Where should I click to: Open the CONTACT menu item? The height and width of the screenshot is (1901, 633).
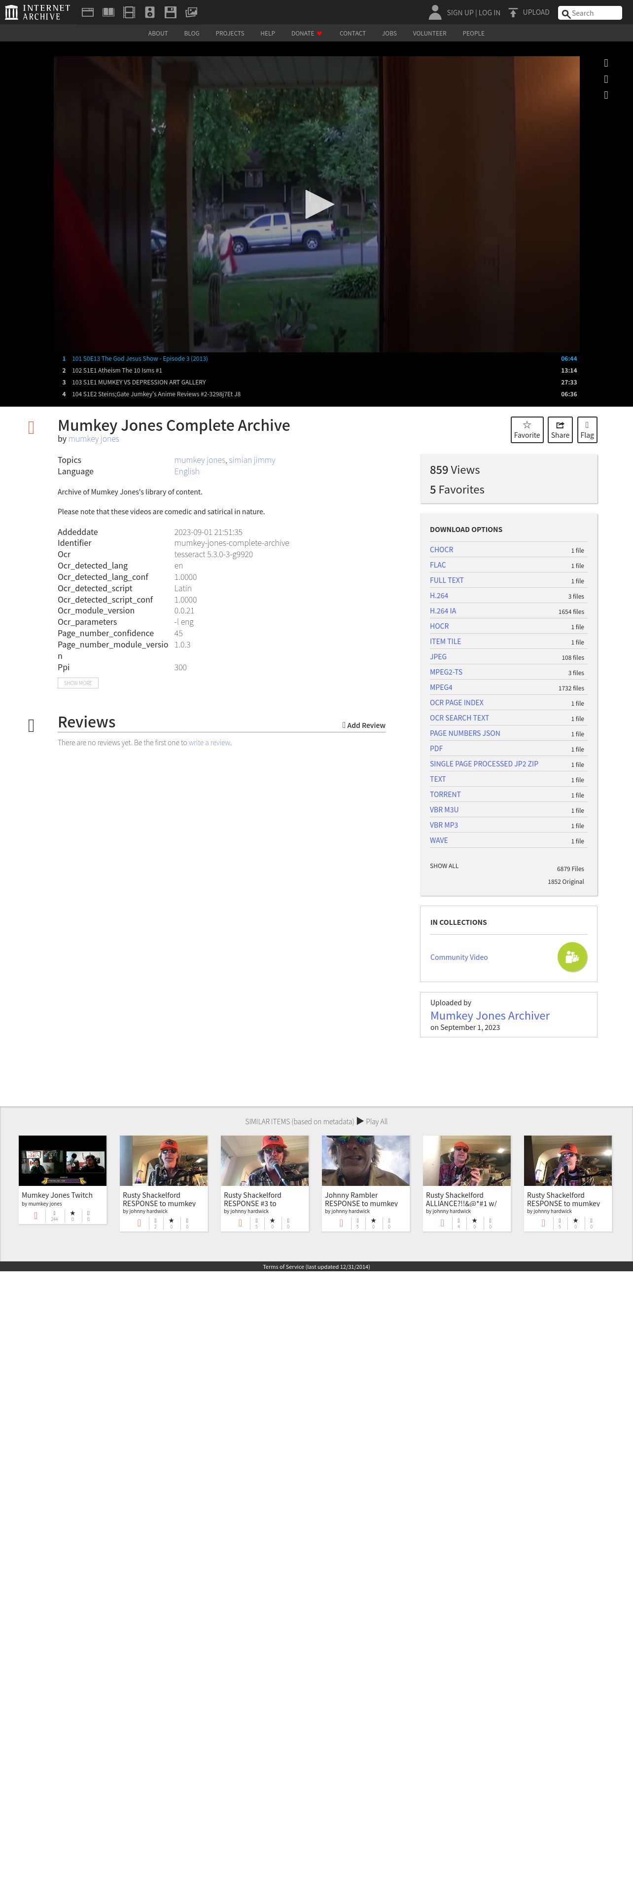tap(352, 33)
